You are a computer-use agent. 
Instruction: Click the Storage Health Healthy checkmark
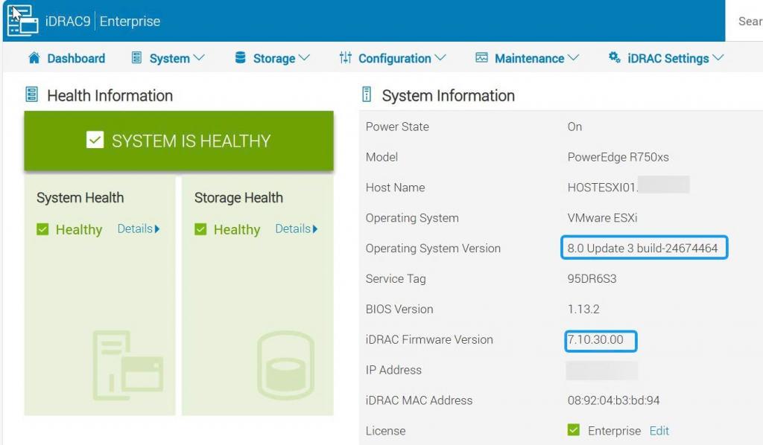tap(200, 229)
